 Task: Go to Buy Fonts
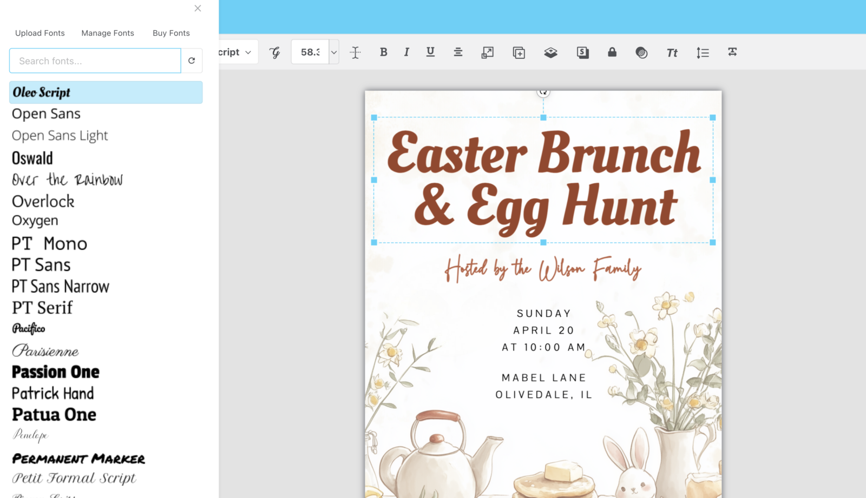pos(171,33)
